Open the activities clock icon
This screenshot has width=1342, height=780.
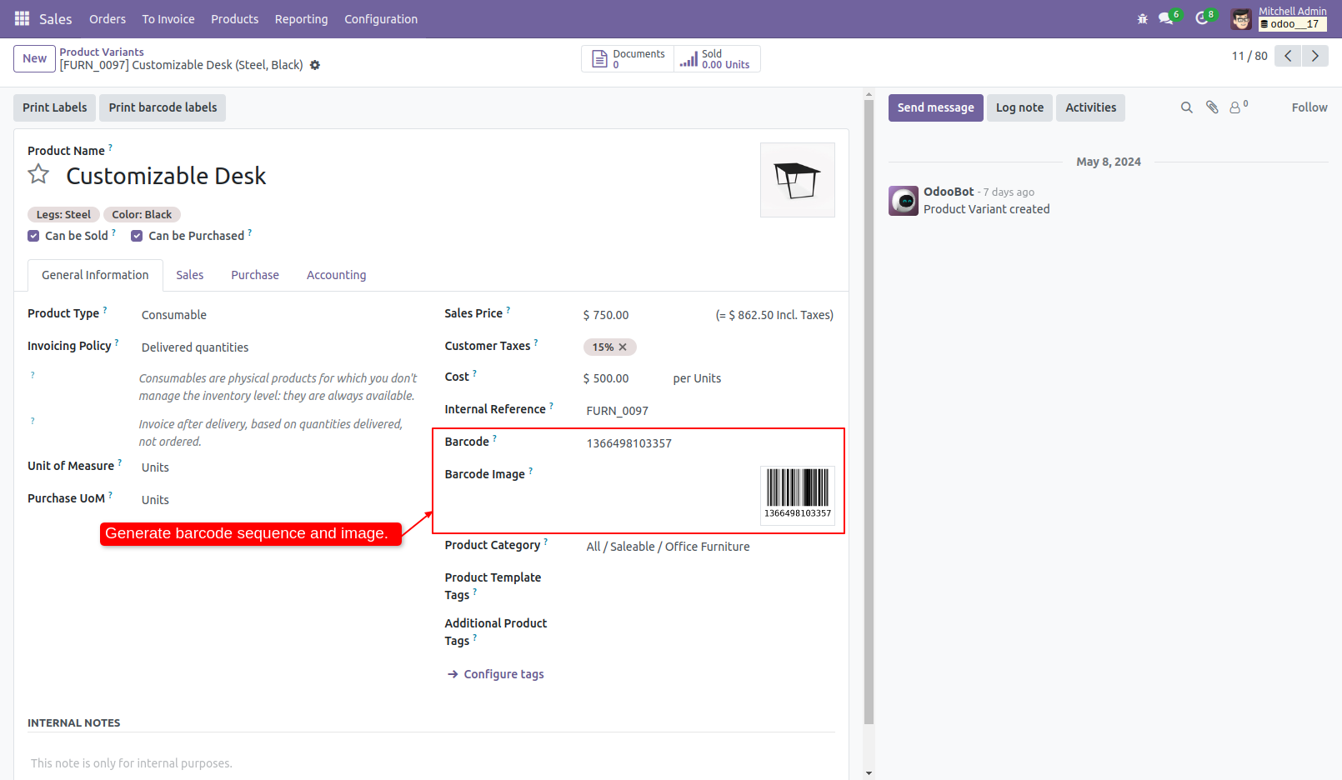[x=1201, y=18]
